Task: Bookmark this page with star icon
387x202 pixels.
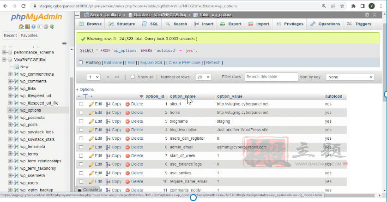Action: (x=342, y=6)
